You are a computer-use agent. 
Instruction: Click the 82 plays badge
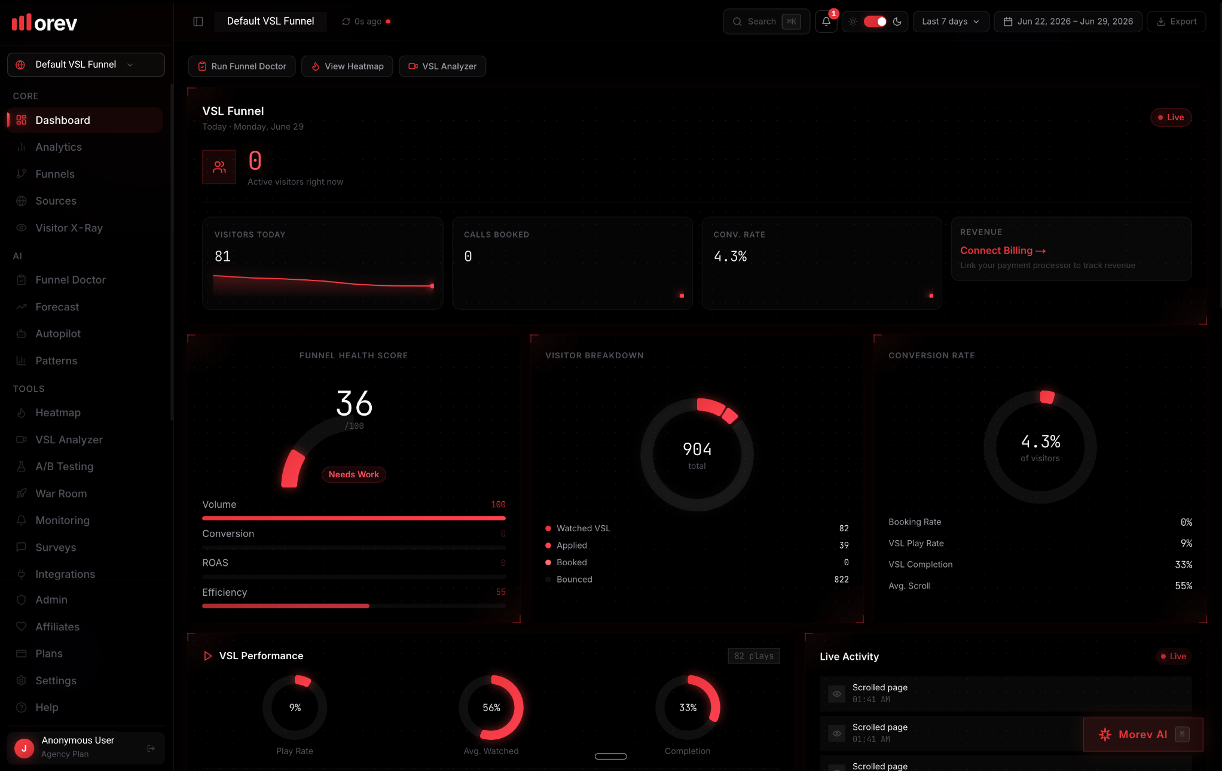(754, 656)
